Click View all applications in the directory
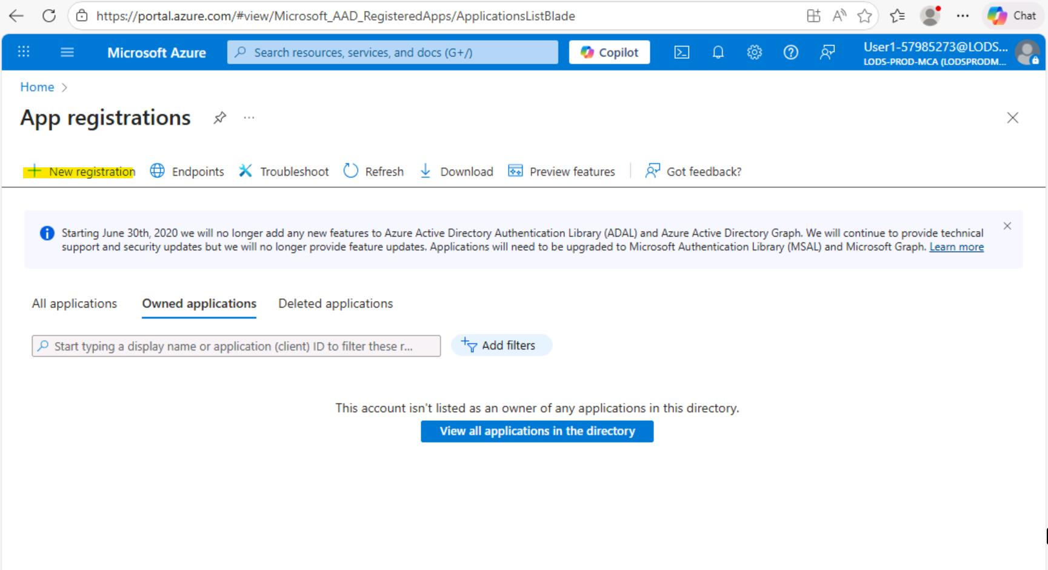The image size is (1048, 570). click(537, 431)
